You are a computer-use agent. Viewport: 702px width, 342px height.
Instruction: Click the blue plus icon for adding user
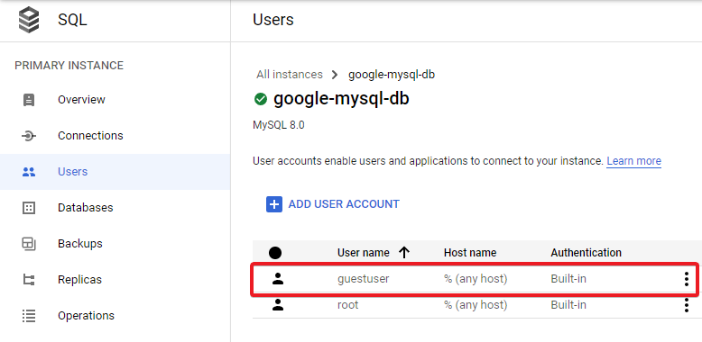coord(274,204)
